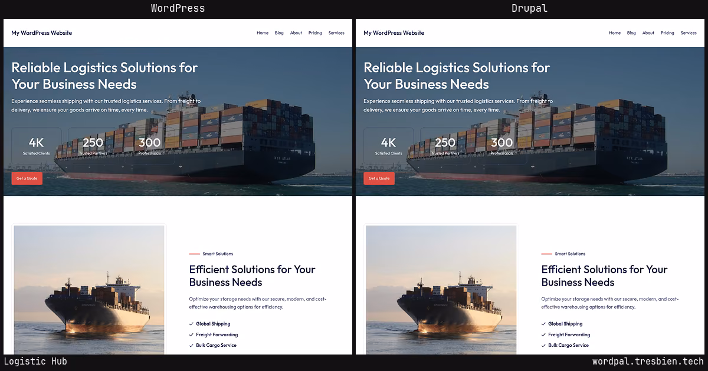Select the 300 Professionals stat, Drupal pane

click(x=501, y=145)
